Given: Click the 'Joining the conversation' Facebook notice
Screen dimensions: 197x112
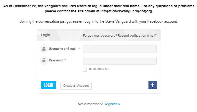Looking at the screenshot, I should pos(99,22).
